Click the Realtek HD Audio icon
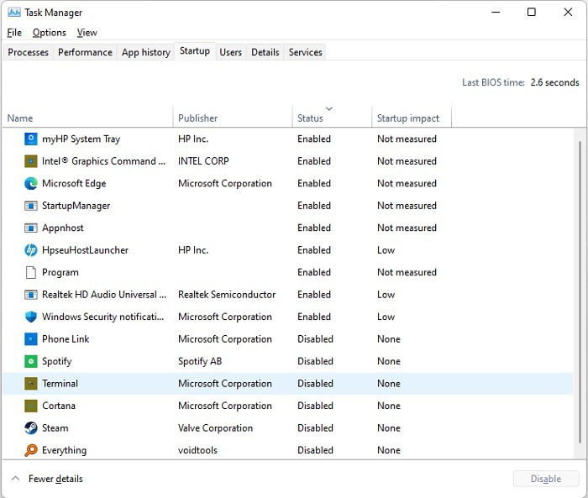 (31, 295)
